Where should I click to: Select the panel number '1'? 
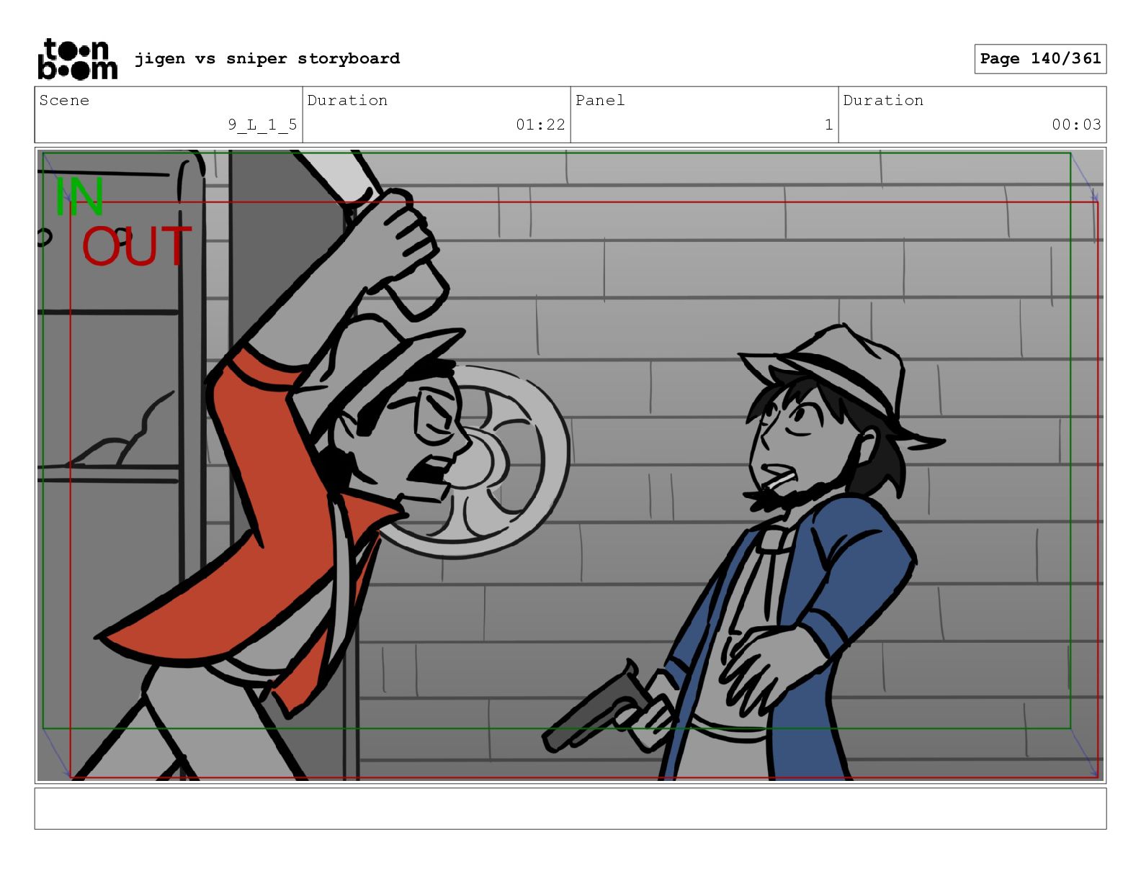coord(828,125)
